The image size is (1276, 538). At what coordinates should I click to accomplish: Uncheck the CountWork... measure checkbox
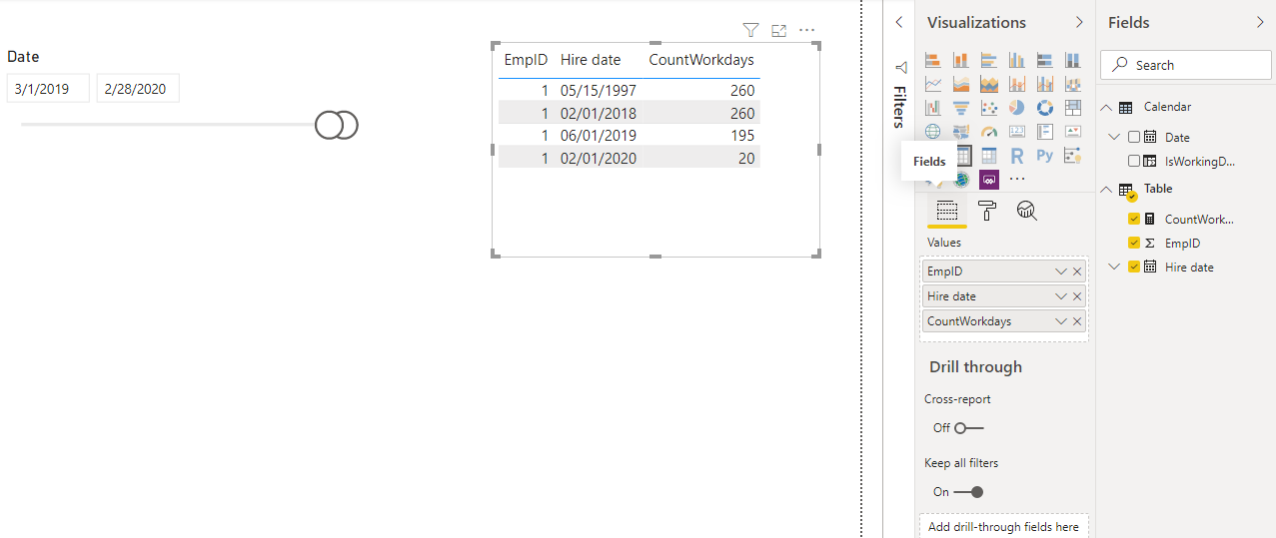click(x=1134, y=219)
